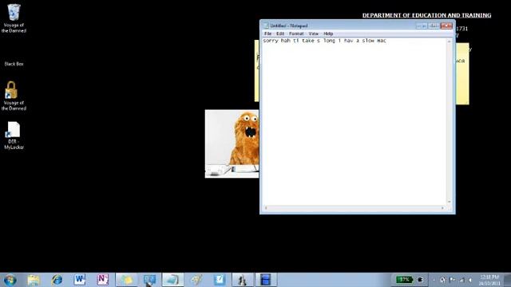Open Windows Explorer from the taskbar
The image size is (511, 287).
34,280
